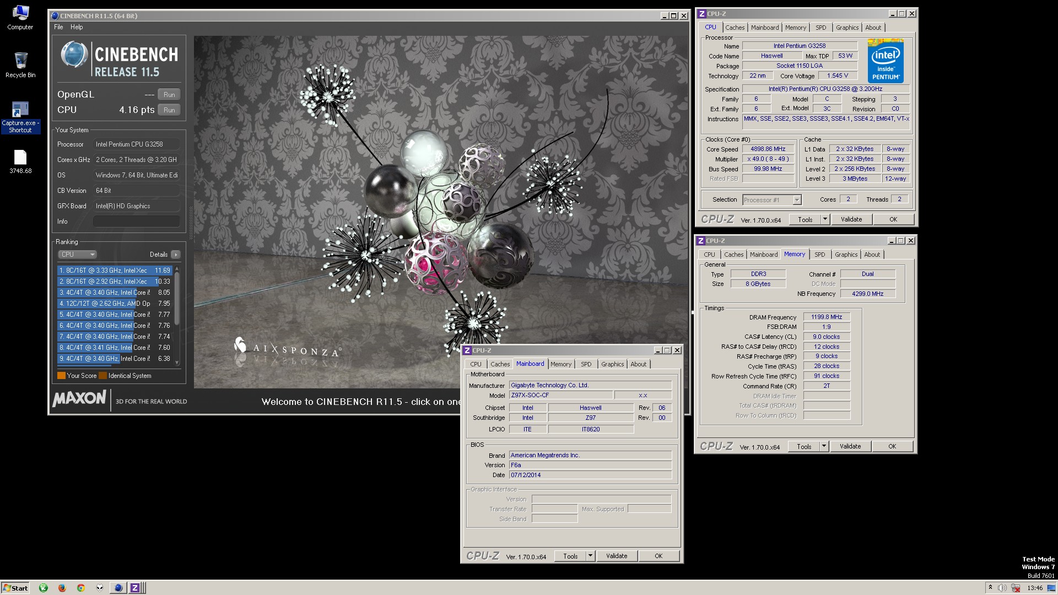Image resolution: width=1058 pixels, height=595 pixels.
Task: Click Validate in Mainboard CPU-Z window
Action: (x=617, y=556)
